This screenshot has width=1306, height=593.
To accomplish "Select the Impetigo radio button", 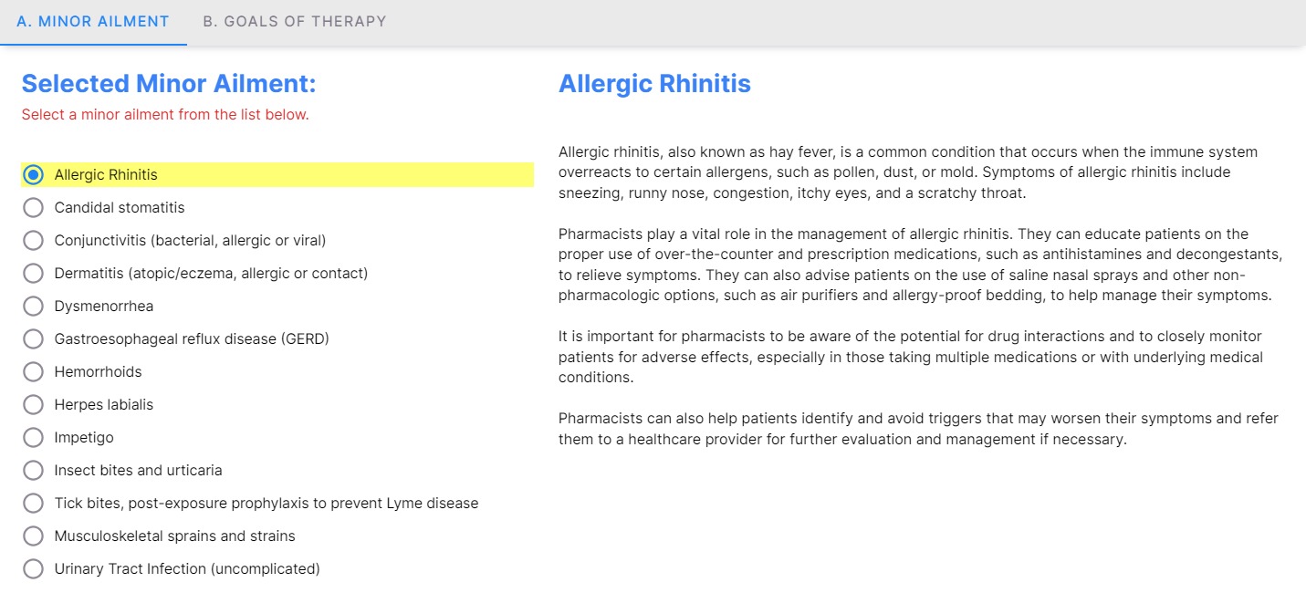I will click(x=34, y=437).
